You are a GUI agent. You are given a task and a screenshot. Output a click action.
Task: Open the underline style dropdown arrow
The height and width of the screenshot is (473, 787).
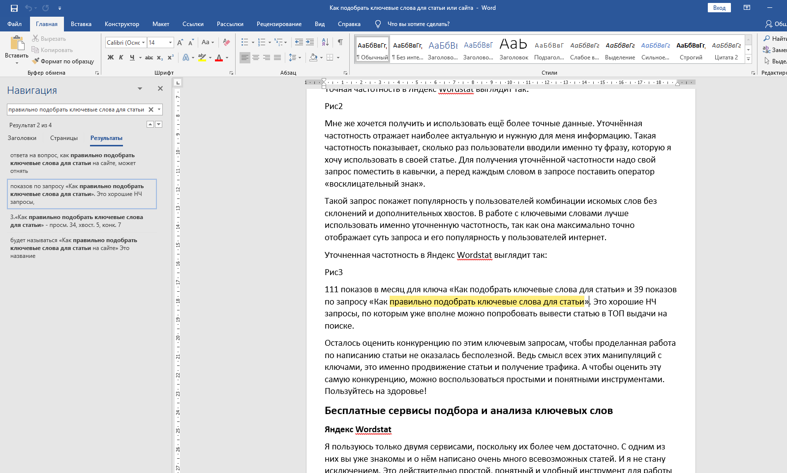140,57
